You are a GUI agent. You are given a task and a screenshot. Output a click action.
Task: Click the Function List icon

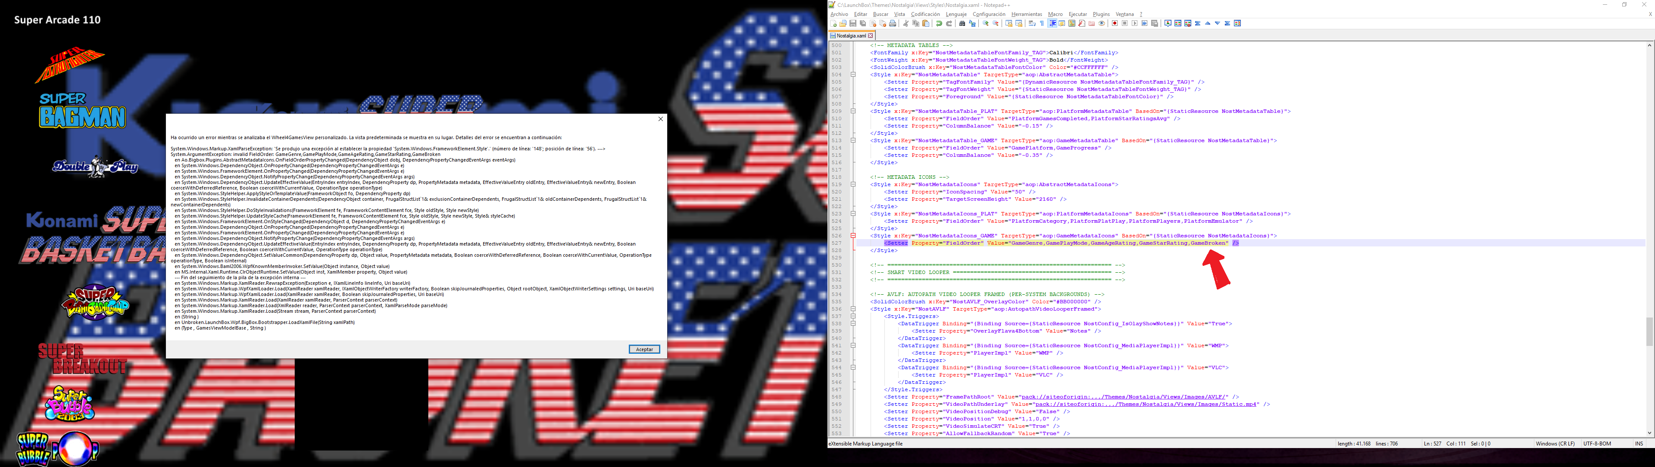1082,24
